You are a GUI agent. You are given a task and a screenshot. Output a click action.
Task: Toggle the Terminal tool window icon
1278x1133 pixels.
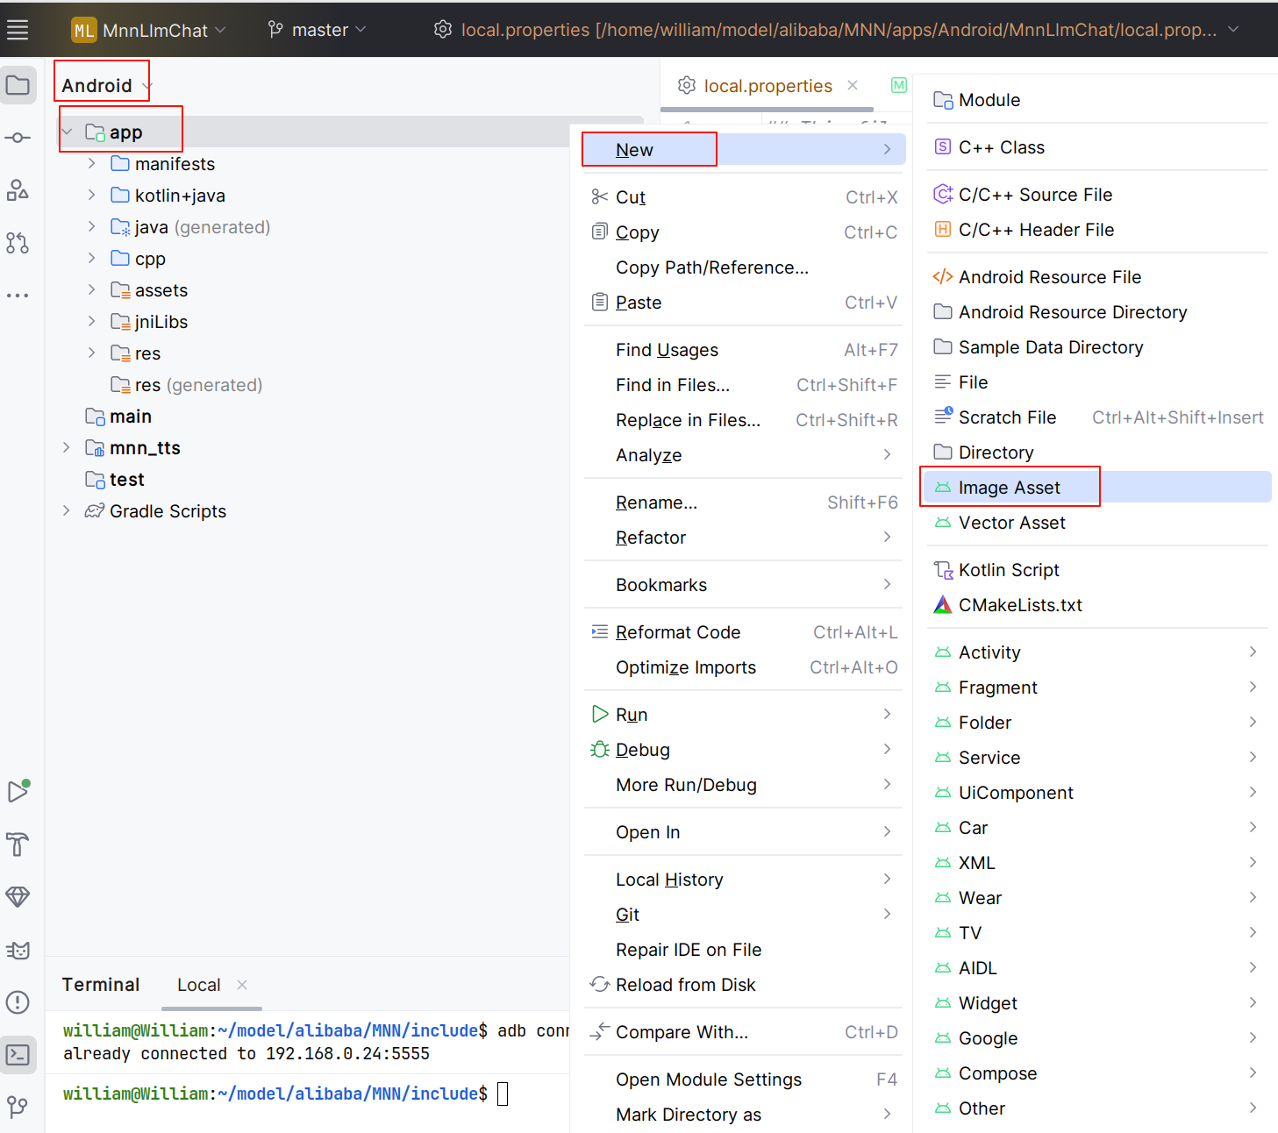(18, 1054)
